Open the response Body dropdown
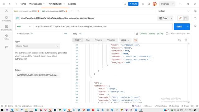 tap(77, 34)
